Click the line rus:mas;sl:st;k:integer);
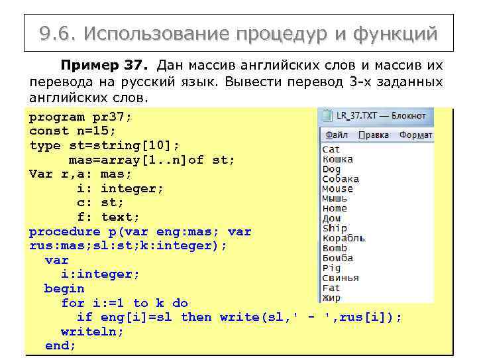This screenshot has width=477, height=358. (128, 246)
